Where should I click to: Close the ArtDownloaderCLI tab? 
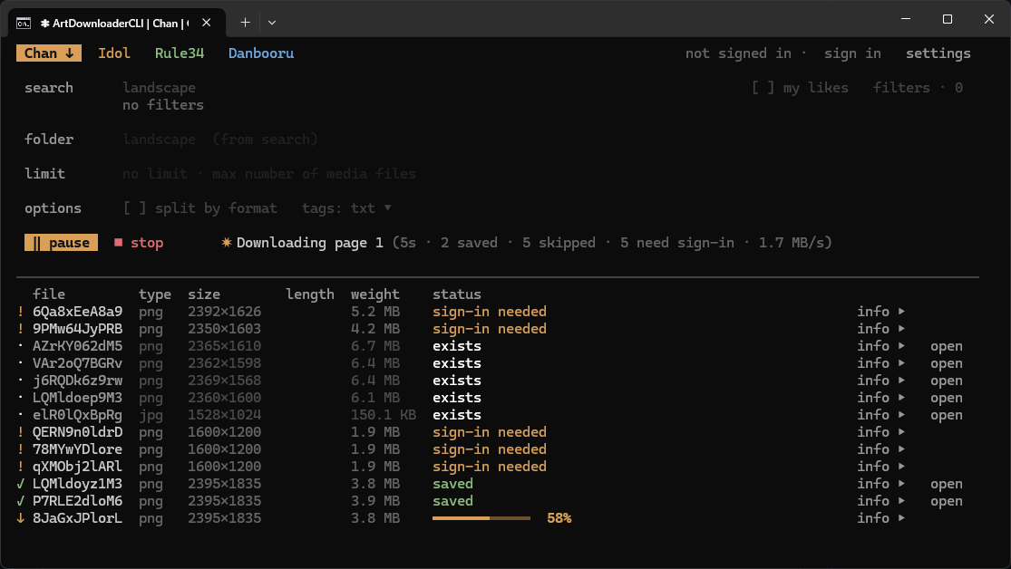pos(207,23)
